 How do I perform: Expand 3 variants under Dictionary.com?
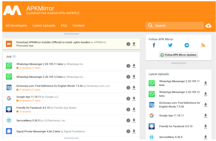pos(28,90)
